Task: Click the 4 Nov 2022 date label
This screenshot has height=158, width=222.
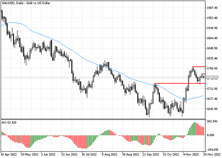Action: [x=191, y=155]
